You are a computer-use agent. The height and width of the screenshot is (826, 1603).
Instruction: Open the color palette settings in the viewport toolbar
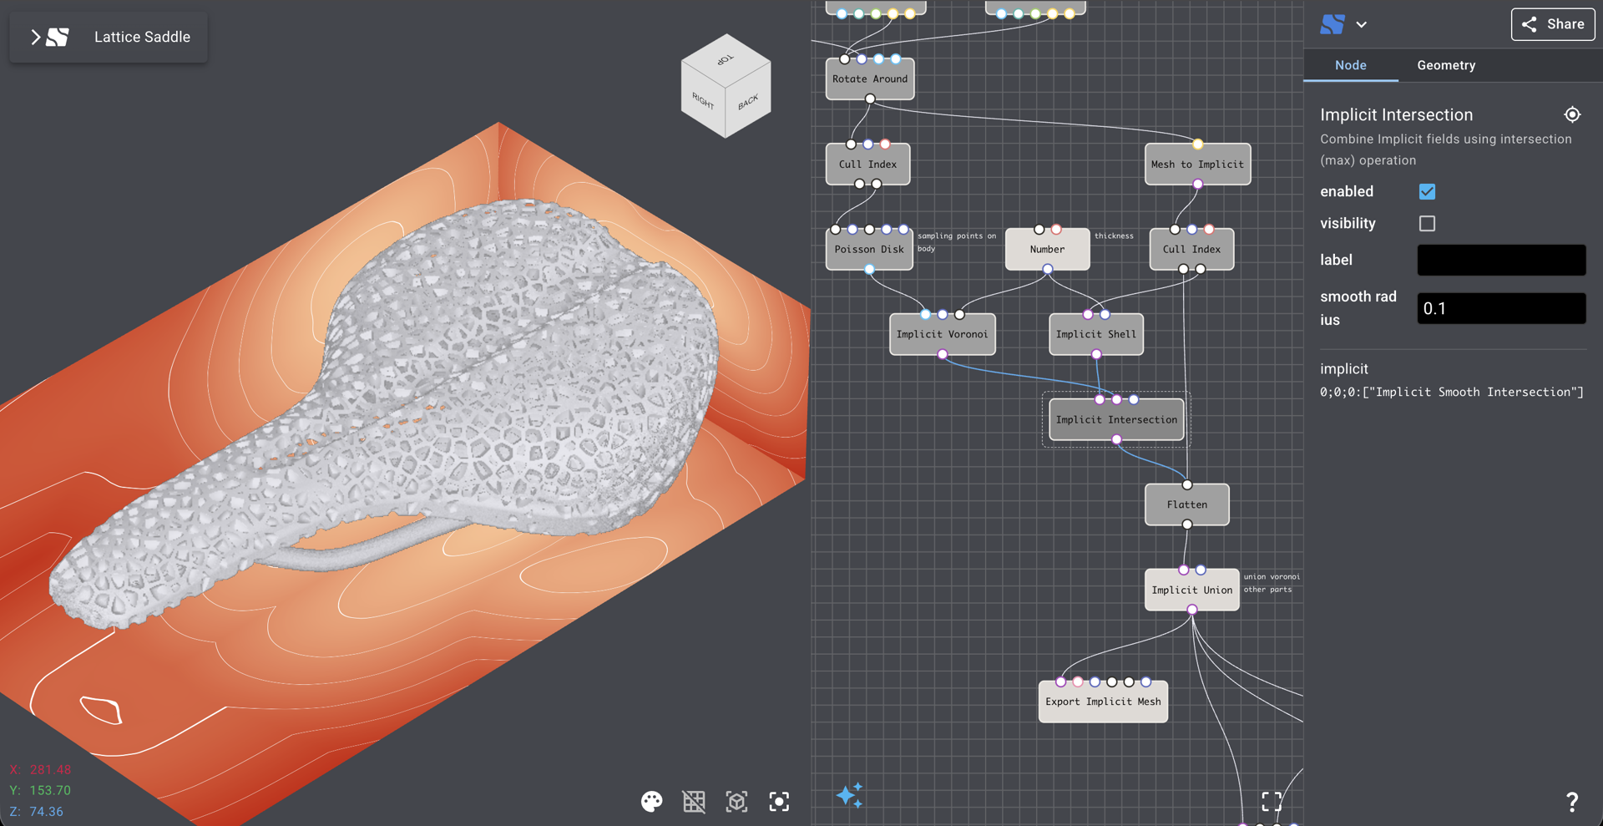(x=651, y=801)
